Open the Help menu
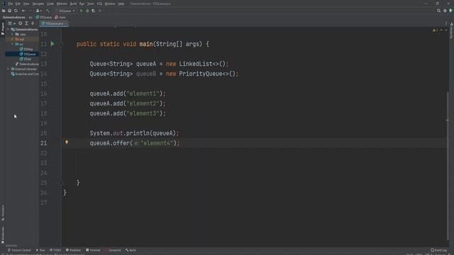Image resolution: width=454 pixels, height=255 pixels. [x=121, y=4]
